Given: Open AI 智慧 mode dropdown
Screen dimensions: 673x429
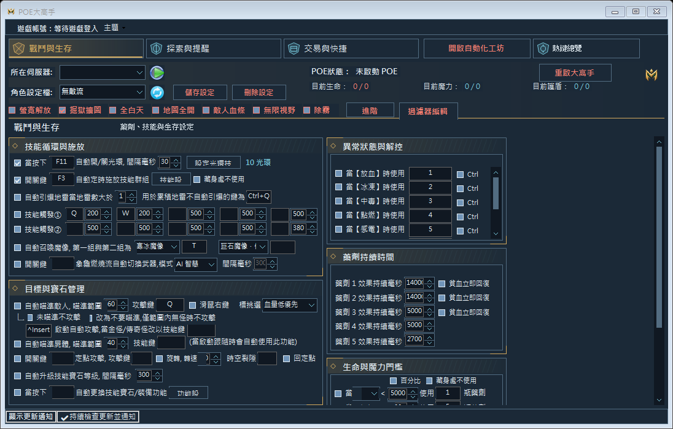Looking at the screenshot, I should [196, 265].
